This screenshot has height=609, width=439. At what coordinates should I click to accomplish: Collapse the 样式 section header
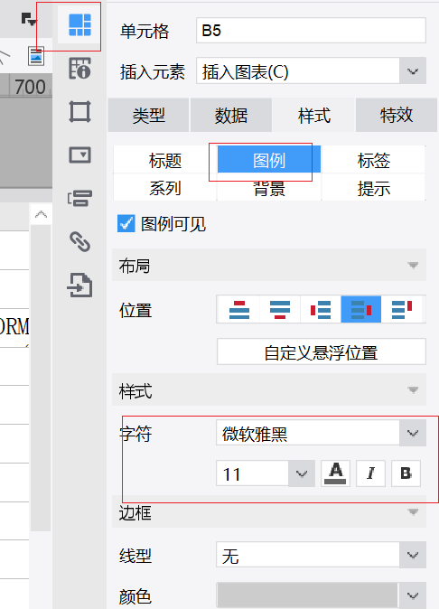pos(269,389)
